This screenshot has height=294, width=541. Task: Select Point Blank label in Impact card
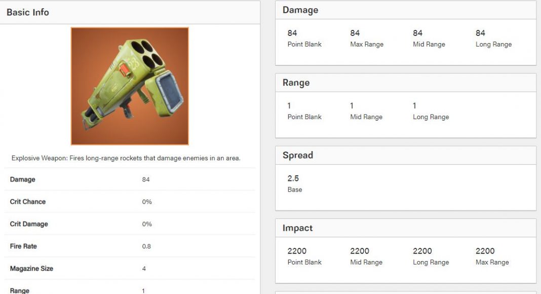[304, 262]
